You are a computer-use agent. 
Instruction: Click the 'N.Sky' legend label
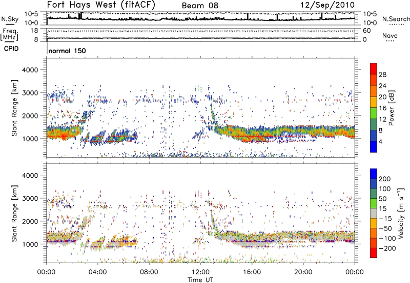(10, 19)
